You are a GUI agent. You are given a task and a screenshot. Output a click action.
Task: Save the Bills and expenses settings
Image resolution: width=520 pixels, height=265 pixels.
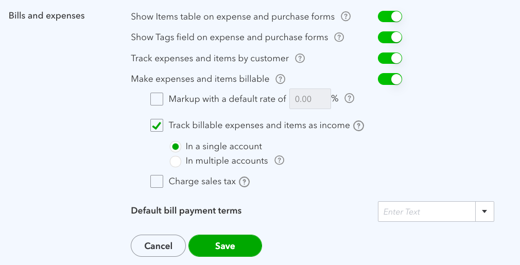click(x=225, y=246)
